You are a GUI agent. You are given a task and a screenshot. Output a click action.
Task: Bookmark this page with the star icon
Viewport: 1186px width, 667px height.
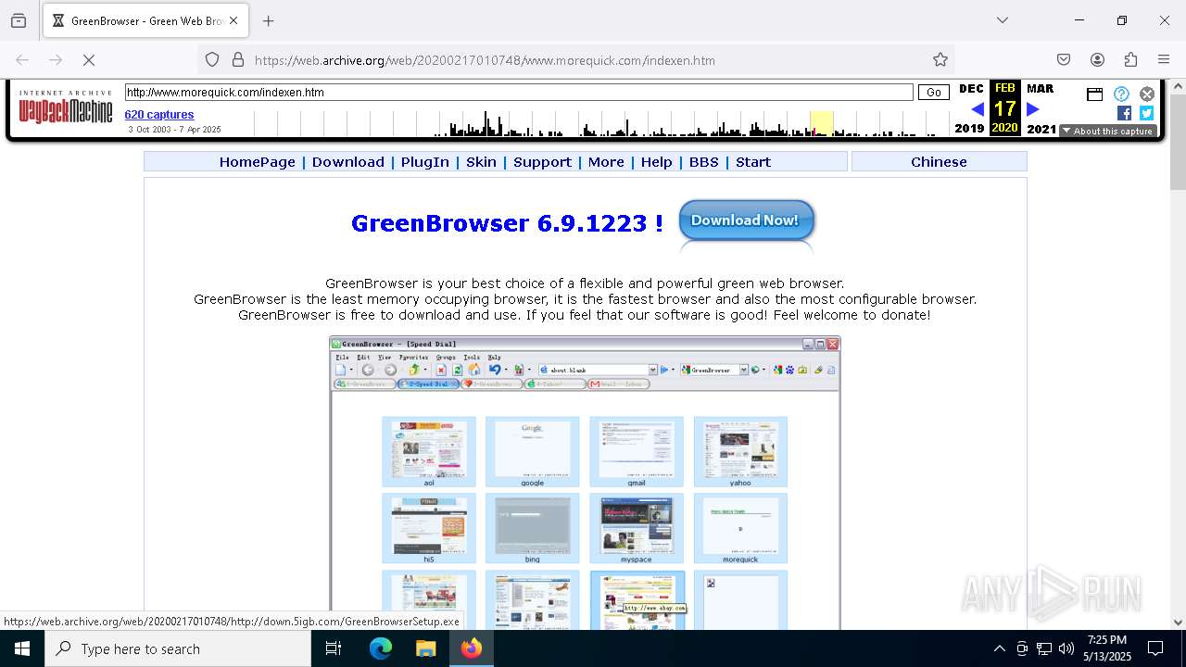(x=940, y=60)
